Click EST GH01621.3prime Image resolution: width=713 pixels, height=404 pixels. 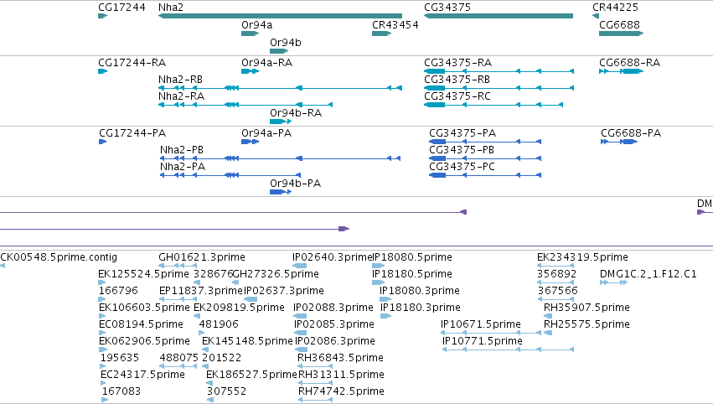pos(202,257)
